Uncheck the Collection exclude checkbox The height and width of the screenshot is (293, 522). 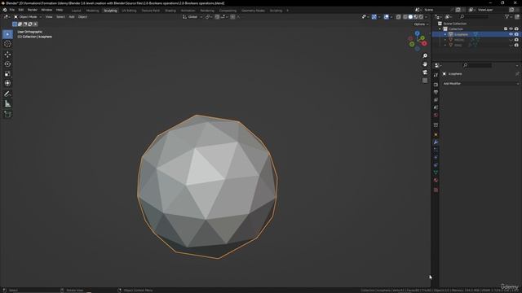click(506, 29)
